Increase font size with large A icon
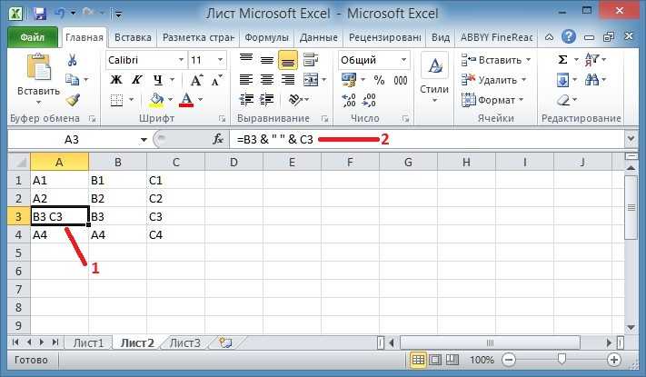 [x=196, y=80]
